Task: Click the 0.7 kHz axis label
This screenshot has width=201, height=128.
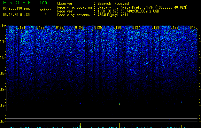Action: pos(3,106)
